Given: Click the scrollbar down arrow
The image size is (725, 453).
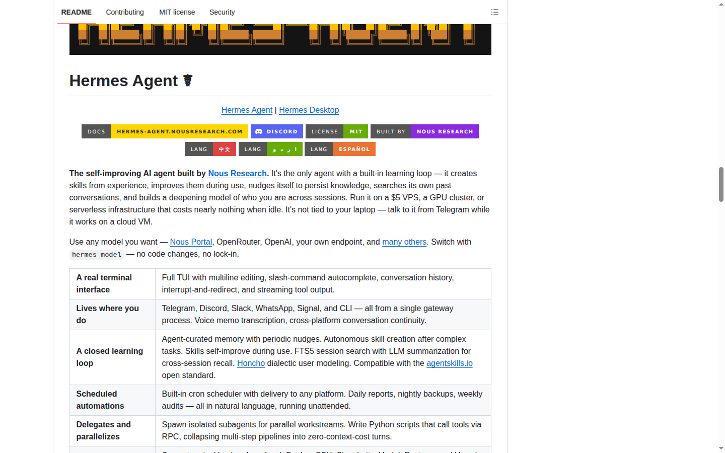Looking at the screenshot, I should [x=721, y=448].
